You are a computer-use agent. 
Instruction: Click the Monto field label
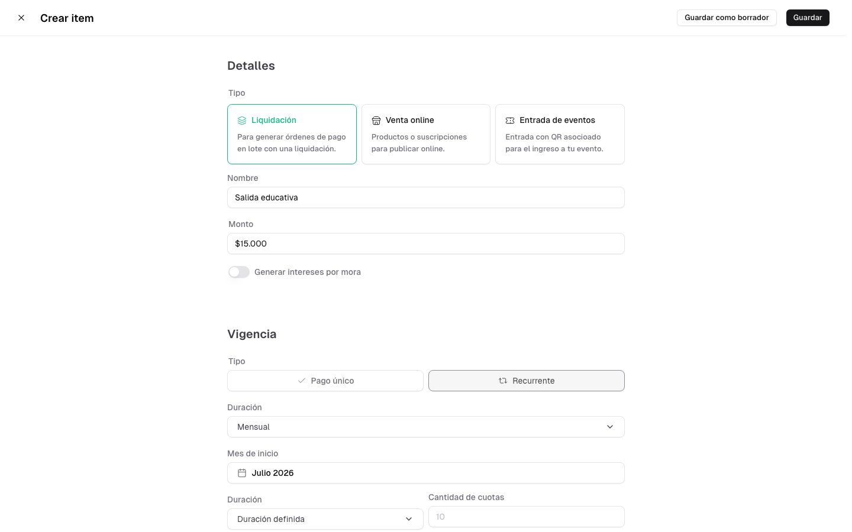coord(241,224)
